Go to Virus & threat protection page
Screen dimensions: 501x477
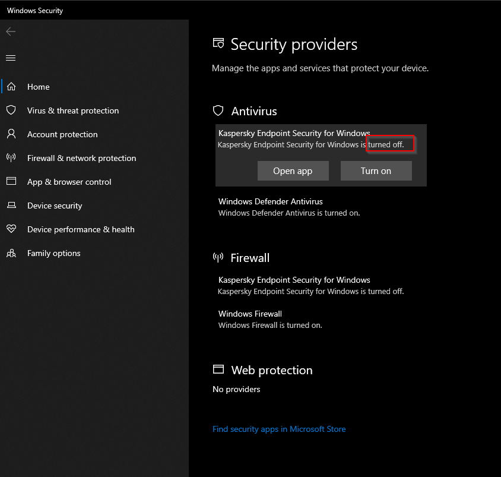point(73,110)
